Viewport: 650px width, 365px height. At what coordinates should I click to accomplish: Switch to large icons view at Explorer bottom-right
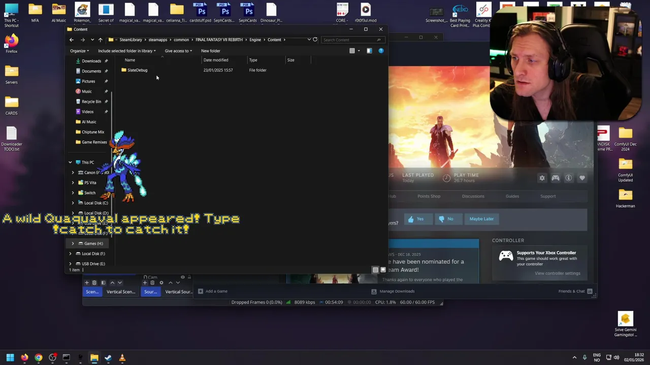[383, 270]
